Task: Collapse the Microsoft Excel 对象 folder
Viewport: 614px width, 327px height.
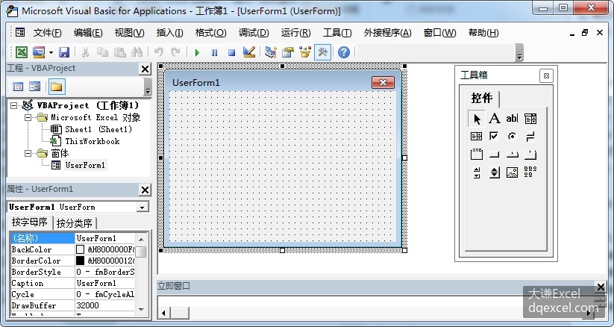Action: pos(28,117)
